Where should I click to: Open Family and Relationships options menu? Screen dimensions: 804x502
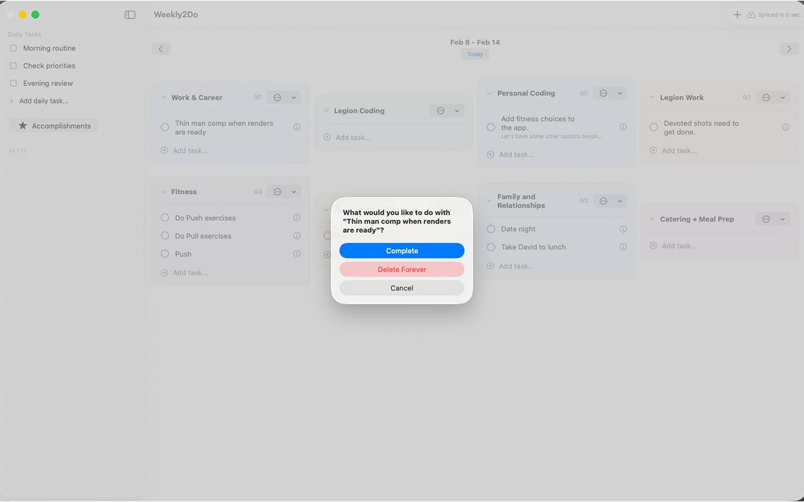[x=603, y=201]
